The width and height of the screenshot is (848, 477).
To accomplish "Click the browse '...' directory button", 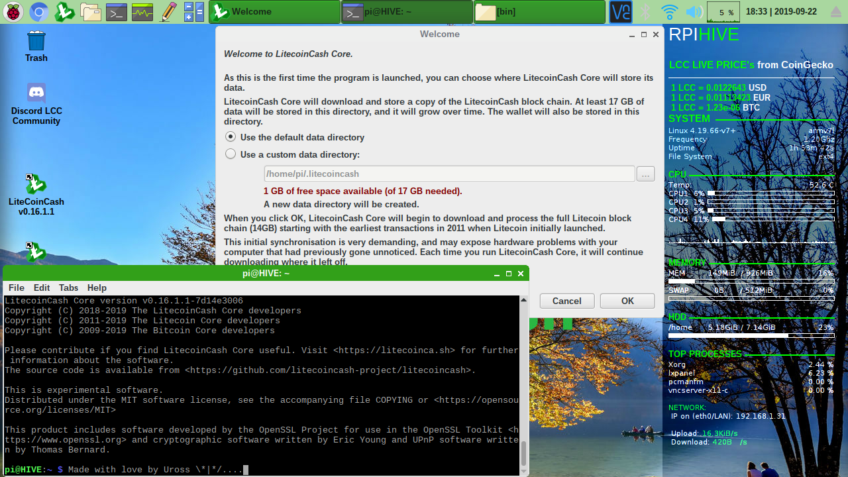I will click(x=646, y=174).
